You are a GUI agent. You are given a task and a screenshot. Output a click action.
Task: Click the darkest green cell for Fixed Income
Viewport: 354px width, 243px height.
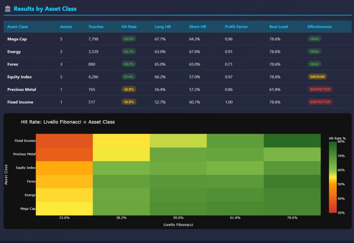click(x=292, y=140)
